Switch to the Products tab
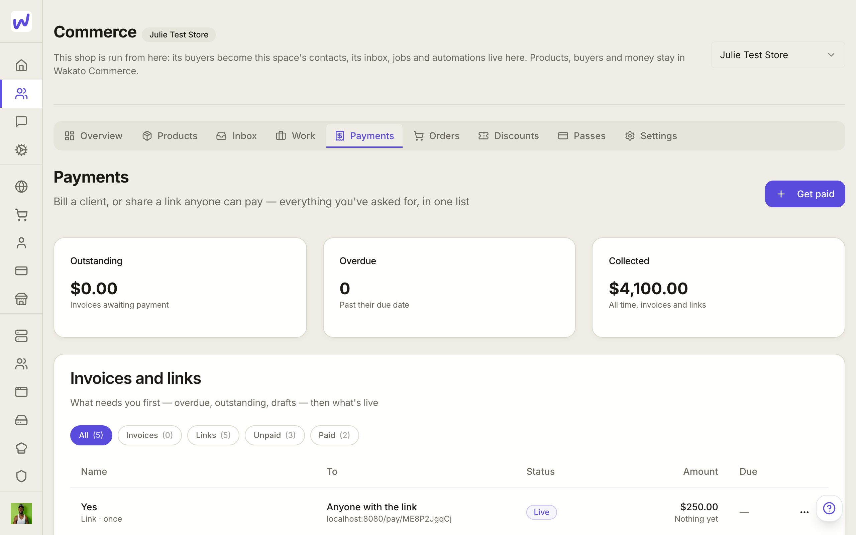This screenshot has height=535, width=856. pyautogui.click(x=170, y=136)
